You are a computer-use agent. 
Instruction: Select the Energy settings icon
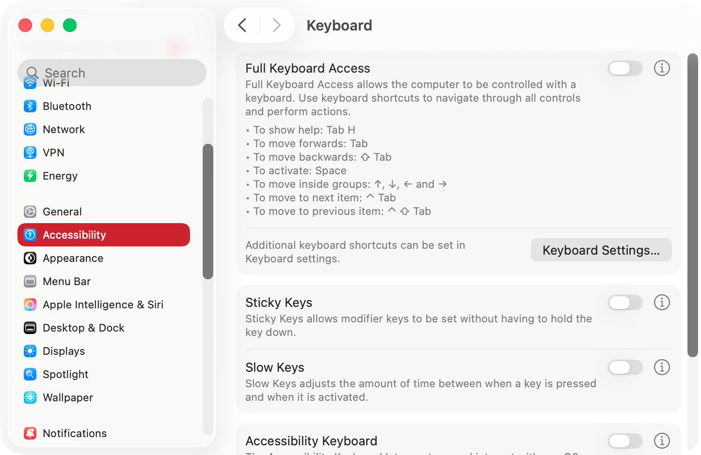click(30, 176)
